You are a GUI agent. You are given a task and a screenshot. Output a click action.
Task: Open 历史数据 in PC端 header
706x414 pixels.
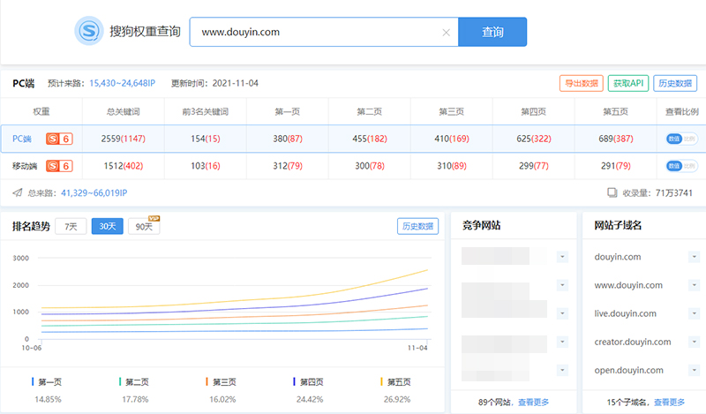click(675, 83)
